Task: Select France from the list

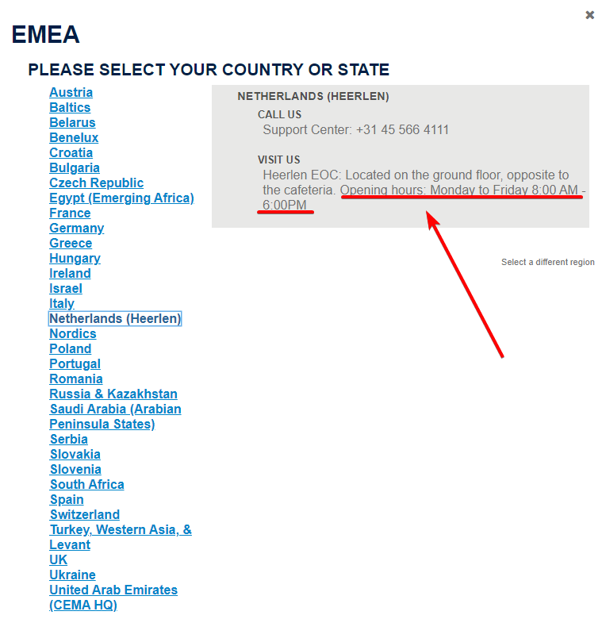Action: [x=70, y=213]
